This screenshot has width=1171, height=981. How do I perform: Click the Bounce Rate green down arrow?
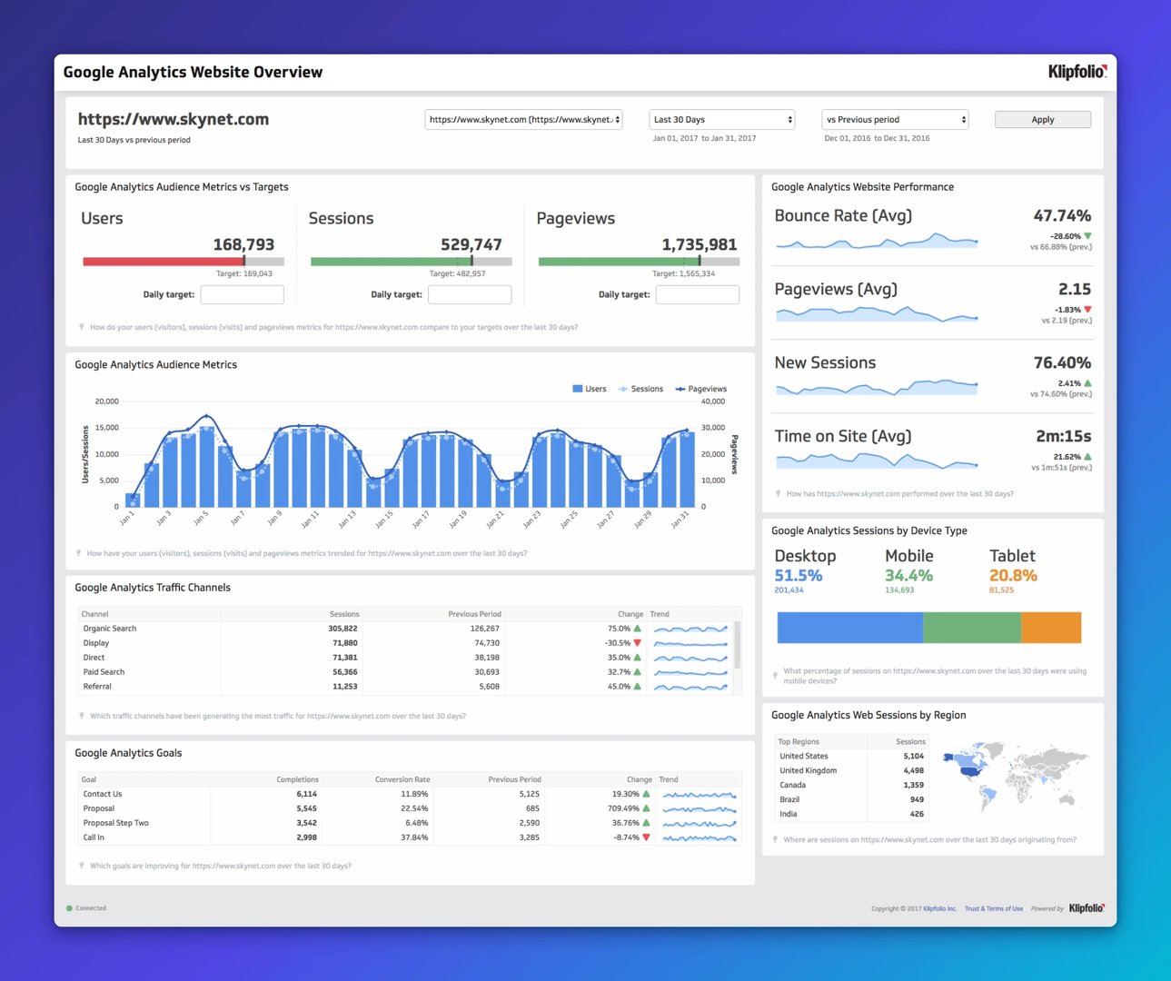[1088, 236]
